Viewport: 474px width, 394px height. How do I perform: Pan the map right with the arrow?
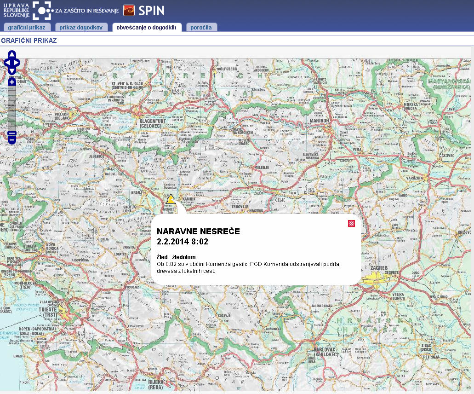[17, 63]
